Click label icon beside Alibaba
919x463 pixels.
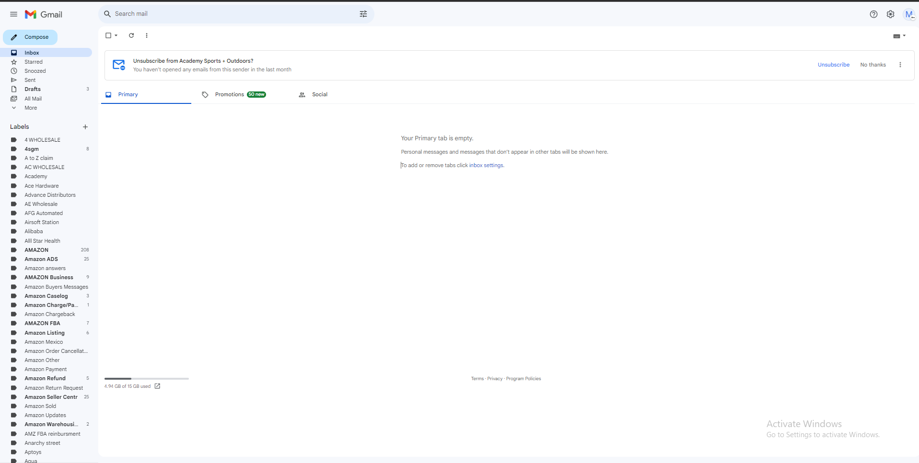point(14,231)
